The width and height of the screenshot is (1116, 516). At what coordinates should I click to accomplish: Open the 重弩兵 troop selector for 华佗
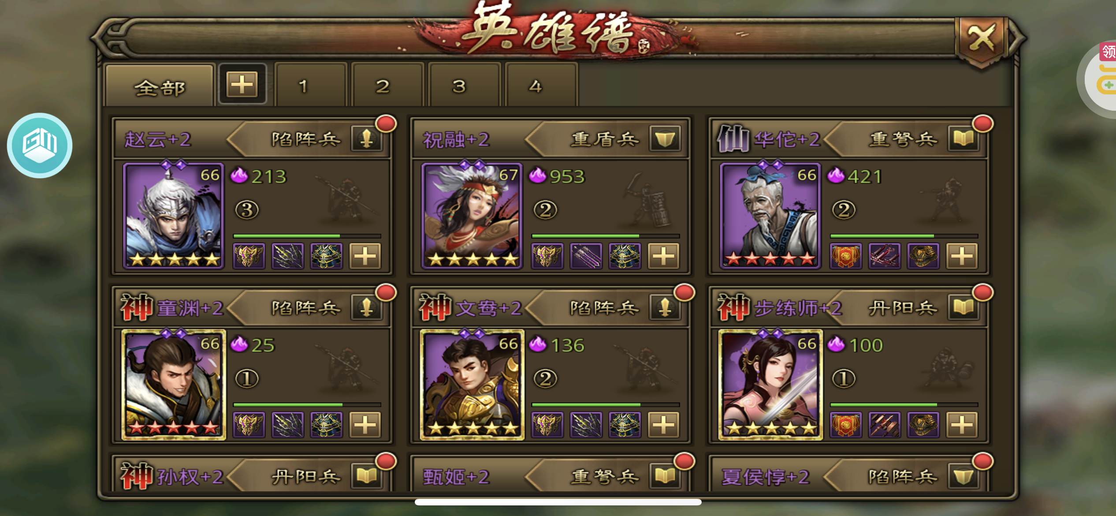pyautogui.click(x=903, y=139)
